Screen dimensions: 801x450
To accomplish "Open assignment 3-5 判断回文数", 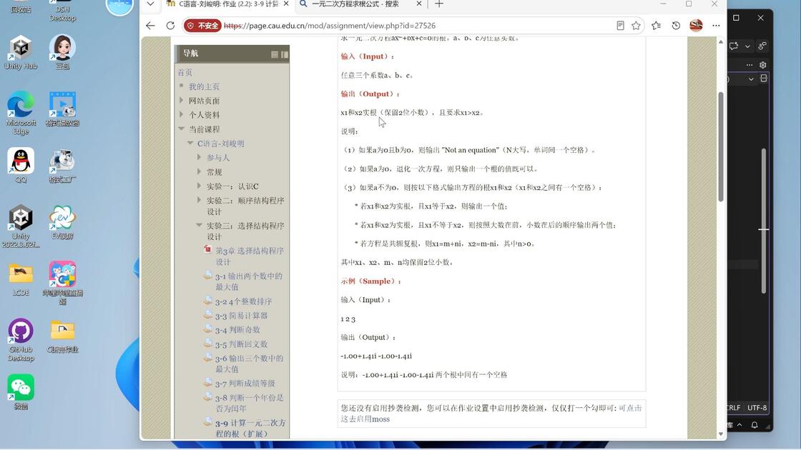I will 241,344.
